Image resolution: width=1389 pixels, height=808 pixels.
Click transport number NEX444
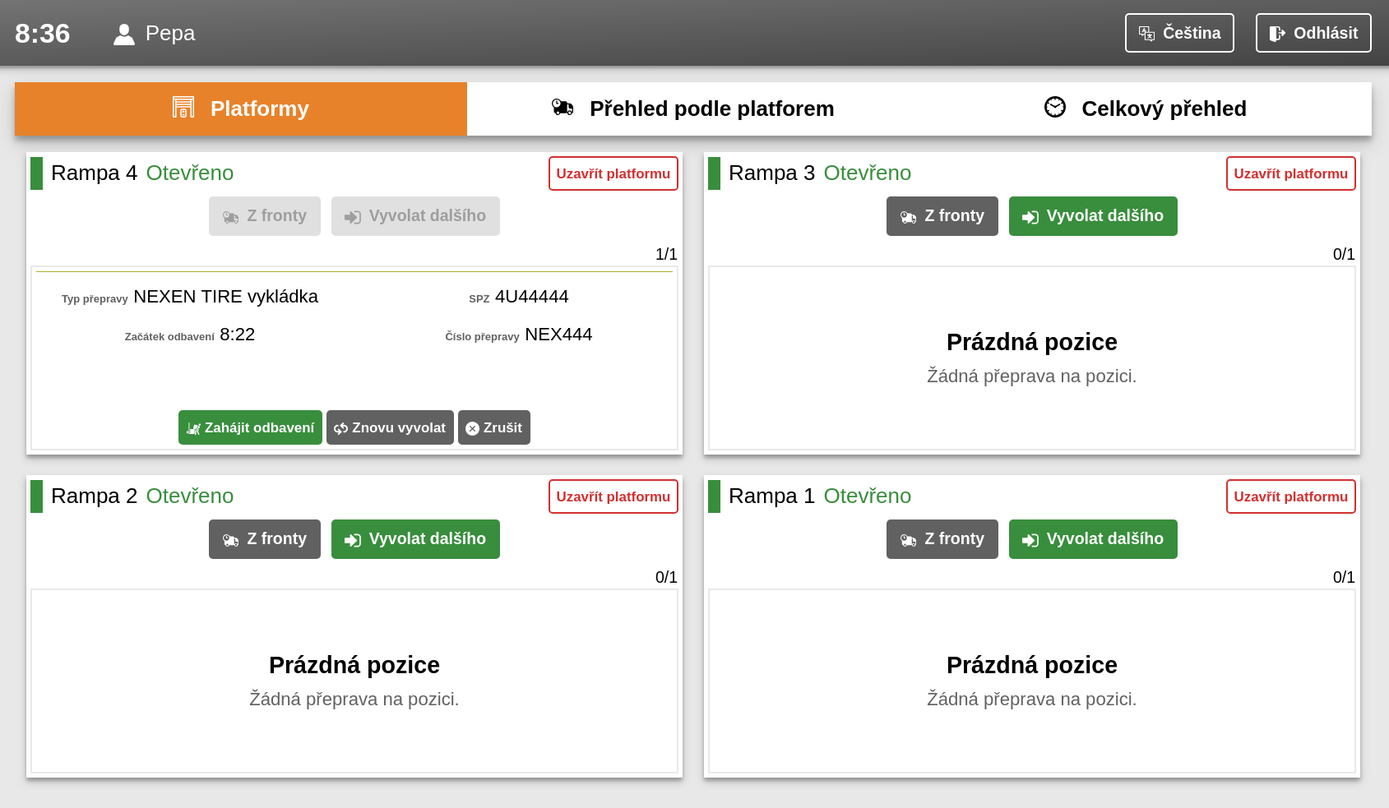coord(558,335)
